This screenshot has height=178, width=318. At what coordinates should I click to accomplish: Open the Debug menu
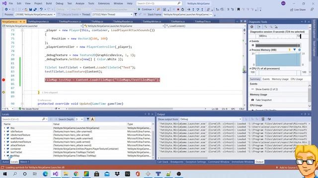click(59, 3)
